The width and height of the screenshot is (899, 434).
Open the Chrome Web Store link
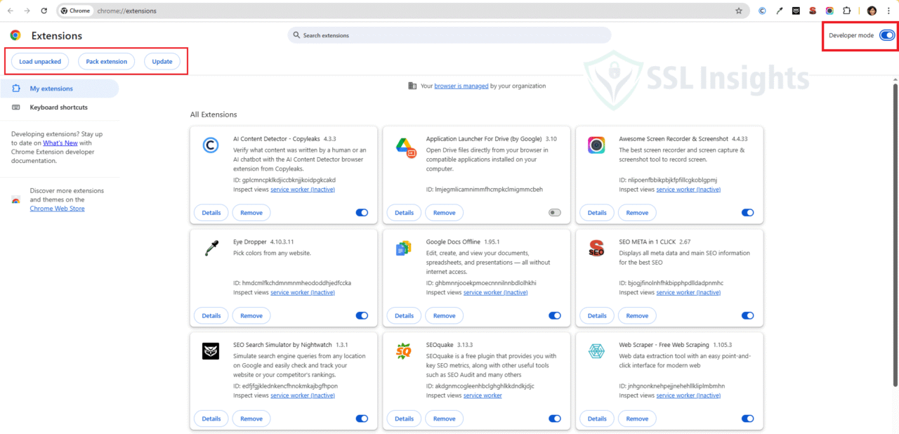point(57,208)
